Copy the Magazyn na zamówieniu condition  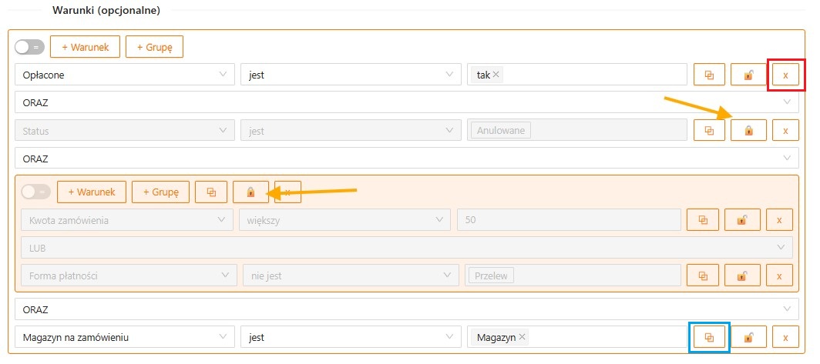[709, 336]
